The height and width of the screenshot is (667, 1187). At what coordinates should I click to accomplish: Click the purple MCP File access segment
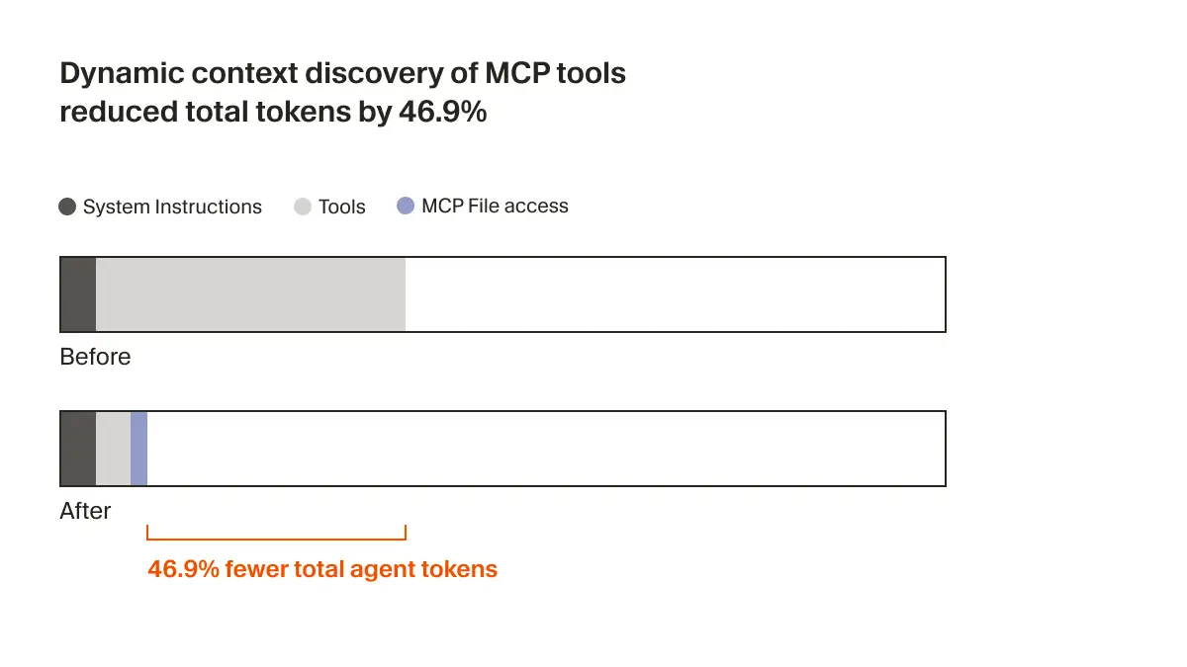(138, 449)
